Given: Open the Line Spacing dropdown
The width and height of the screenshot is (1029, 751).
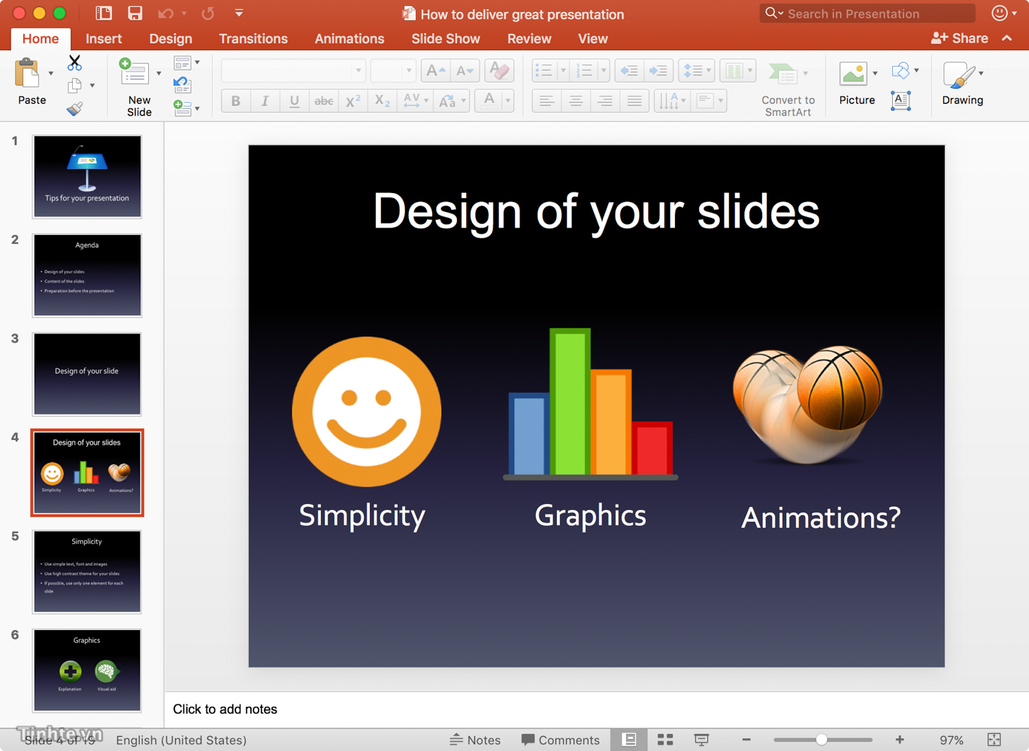Looking at the screenshot, I should (x=696, y=71).
